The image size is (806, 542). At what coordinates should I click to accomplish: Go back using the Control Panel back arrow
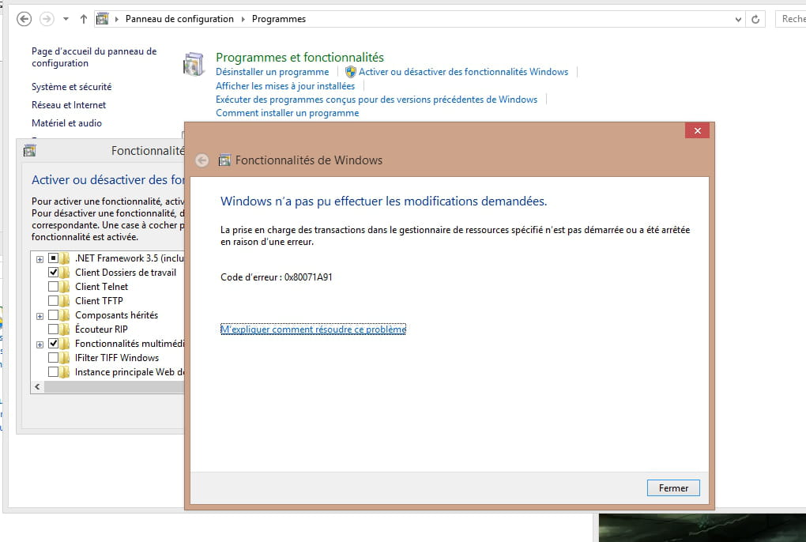coord(24,19)
